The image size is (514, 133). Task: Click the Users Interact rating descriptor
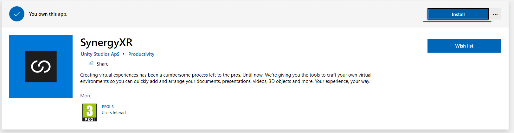[114, 113]
